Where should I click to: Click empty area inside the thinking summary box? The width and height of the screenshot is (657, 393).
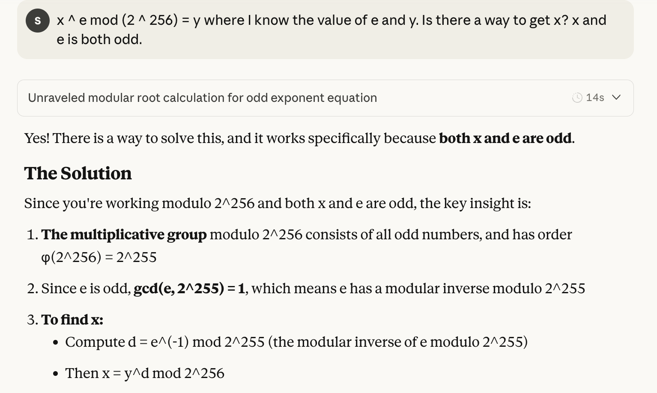(471, 98)
